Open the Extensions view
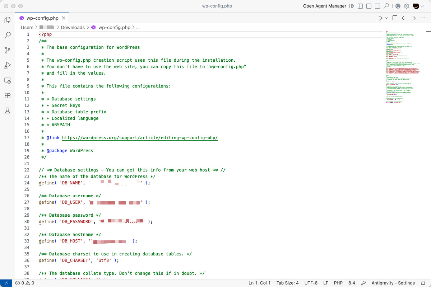 (7, 95)
